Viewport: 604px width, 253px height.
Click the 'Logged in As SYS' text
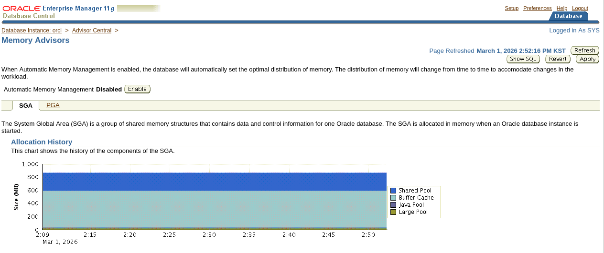coord(574,30)
